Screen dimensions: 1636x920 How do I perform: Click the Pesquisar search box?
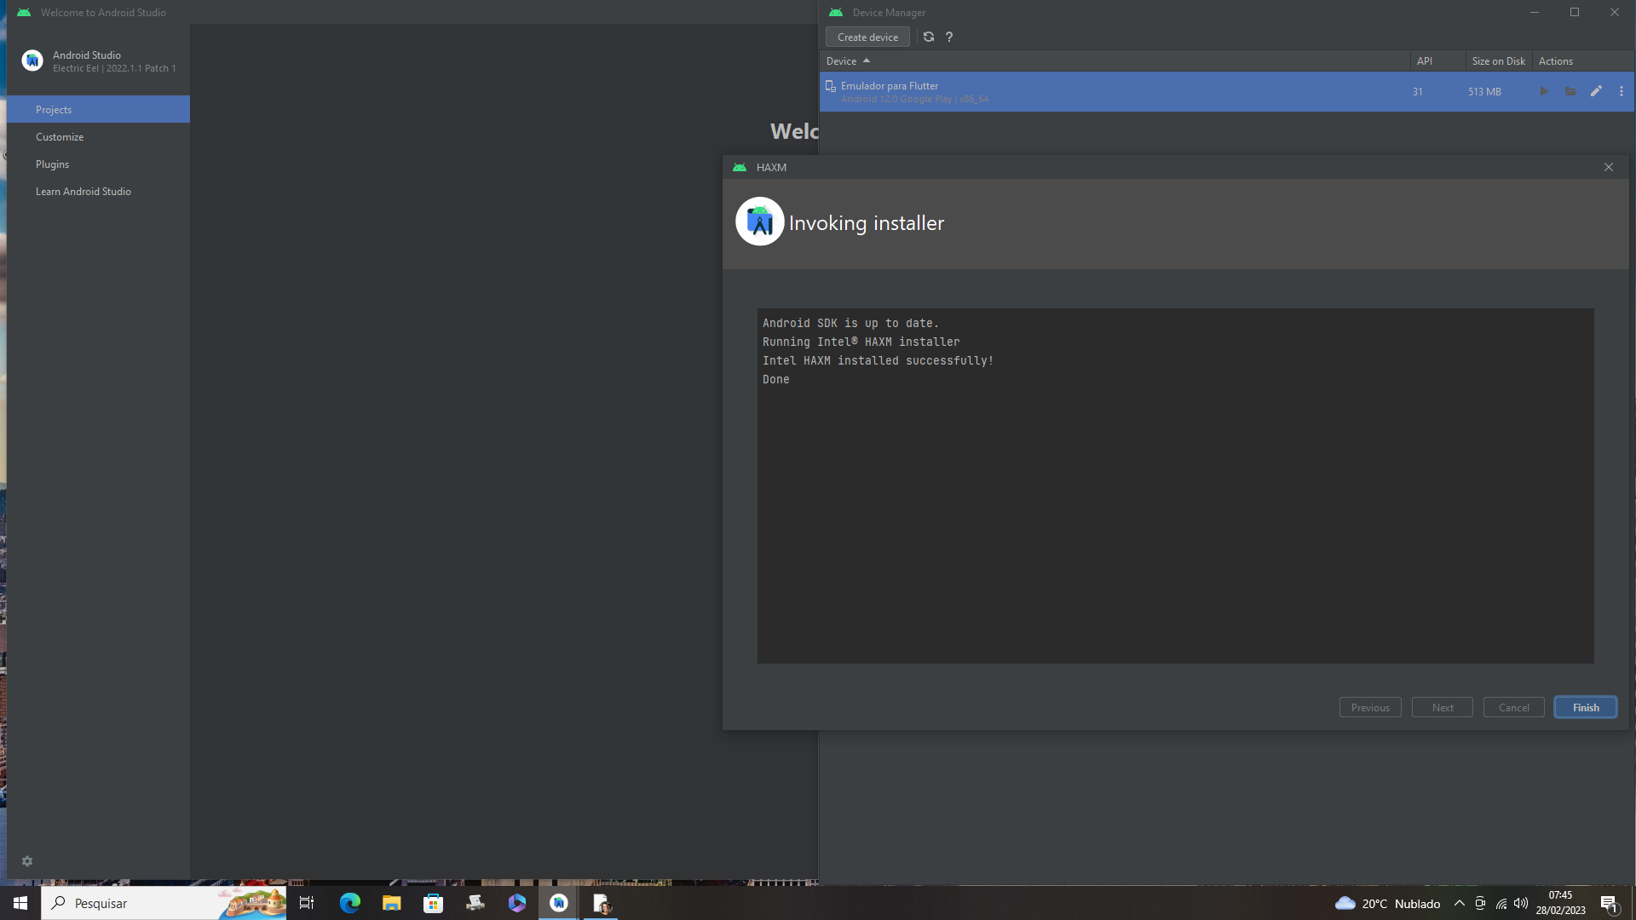pos(164,903)
